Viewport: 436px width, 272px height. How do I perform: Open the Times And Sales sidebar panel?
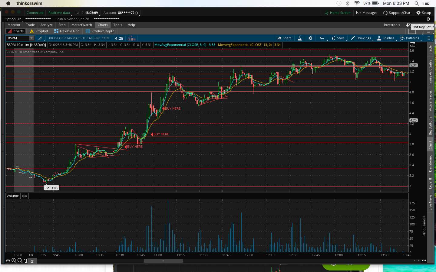click(x=430, y=72)
